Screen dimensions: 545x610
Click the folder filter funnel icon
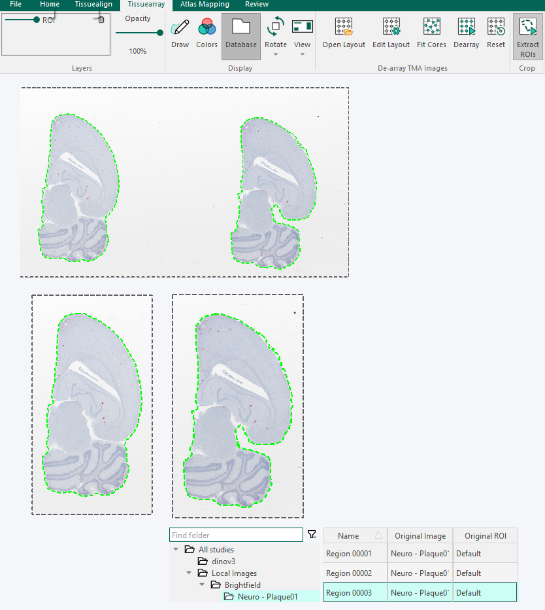[x=312, y=534]
